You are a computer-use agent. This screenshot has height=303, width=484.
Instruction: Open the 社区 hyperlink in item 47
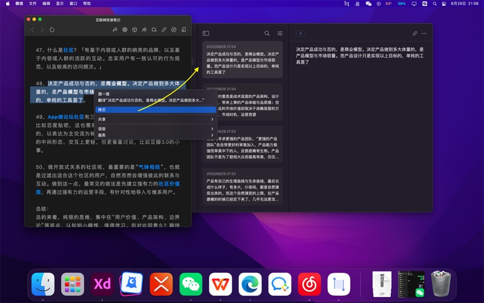(x=68, y=50)
